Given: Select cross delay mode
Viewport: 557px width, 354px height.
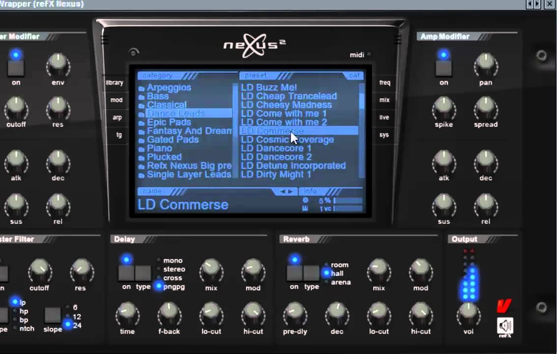Looking at the screenshot, I should [169, 278].
